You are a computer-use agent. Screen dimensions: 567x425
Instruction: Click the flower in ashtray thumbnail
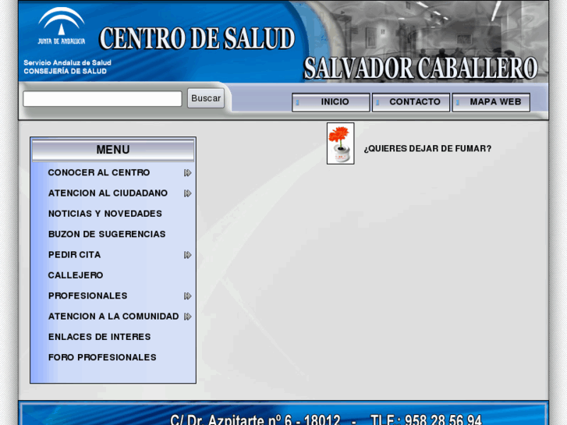340,143
